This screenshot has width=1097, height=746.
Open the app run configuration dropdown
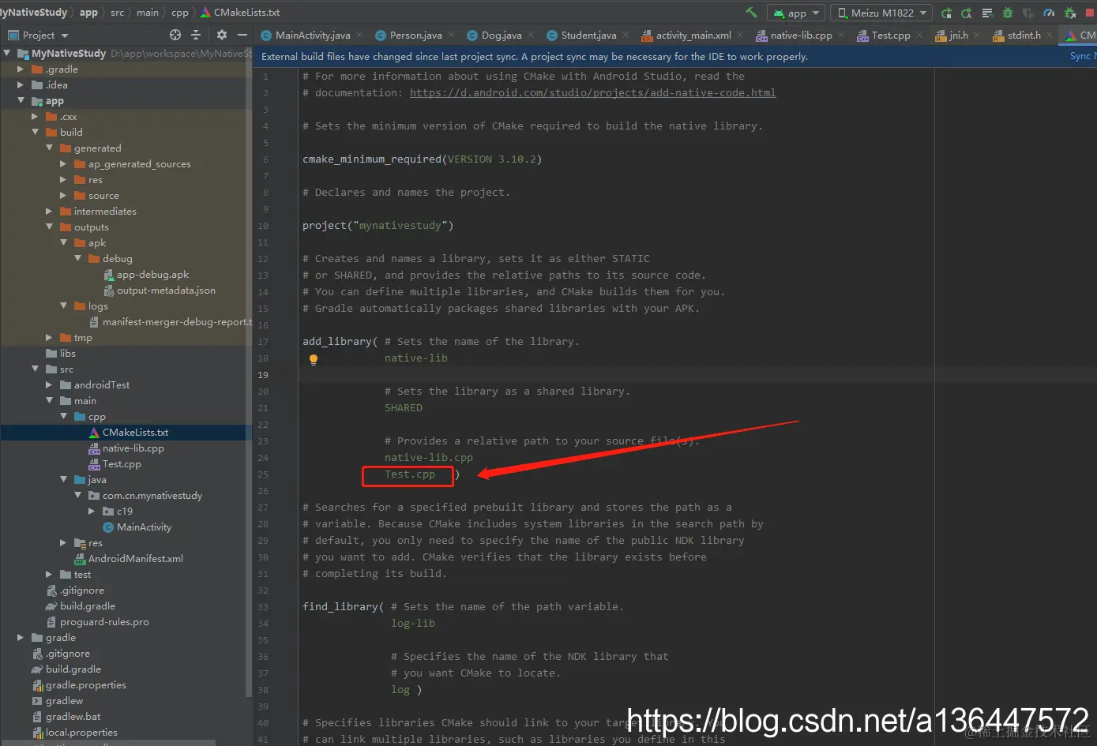tap(795, 13)
